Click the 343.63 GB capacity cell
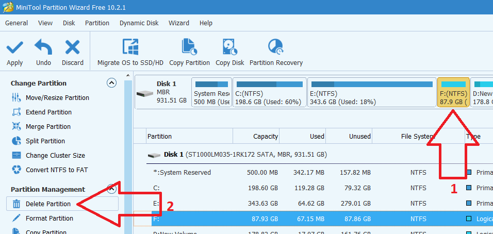The image size is (493, 234). [x=263, y=204]
